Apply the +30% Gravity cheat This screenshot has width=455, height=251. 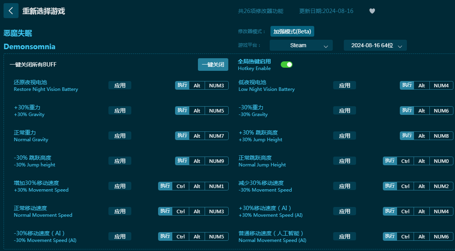(x=120, y=111)
